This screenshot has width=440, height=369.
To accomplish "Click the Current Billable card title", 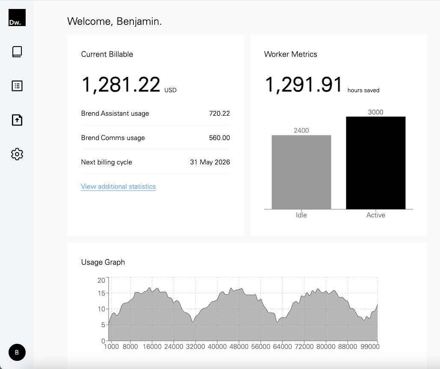I will [107, 54].
